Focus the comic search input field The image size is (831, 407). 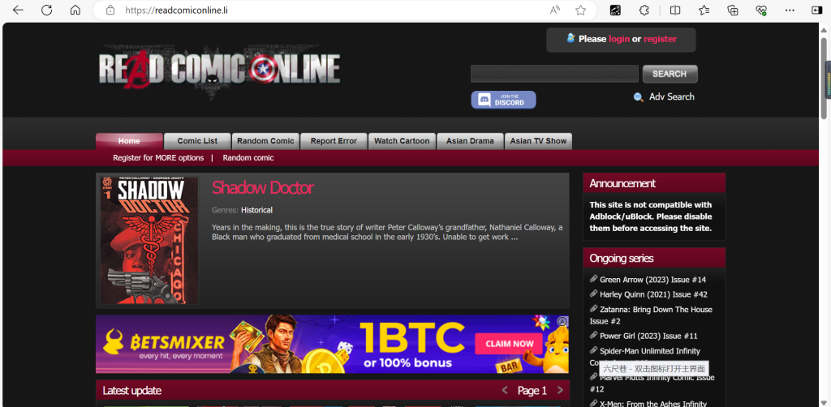tap(554, 74)
